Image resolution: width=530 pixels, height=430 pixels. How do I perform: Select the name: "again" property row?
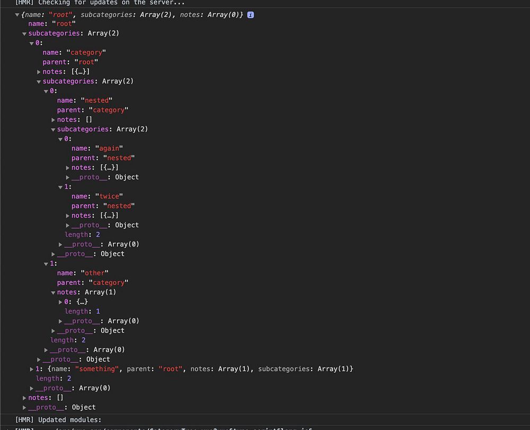pos(98,149)
